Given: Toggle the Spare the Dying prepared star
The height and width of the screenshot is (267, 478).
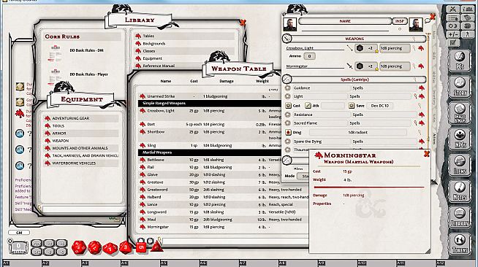Looking at the screenshot, I should (287, 141).
